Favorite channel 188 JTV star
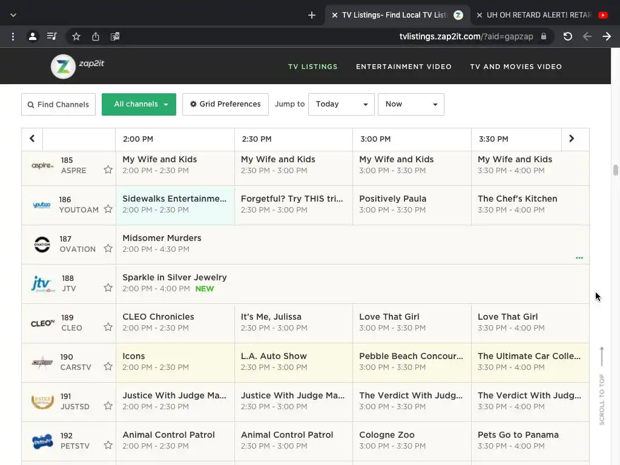620x465 pixels. [108, 288]
